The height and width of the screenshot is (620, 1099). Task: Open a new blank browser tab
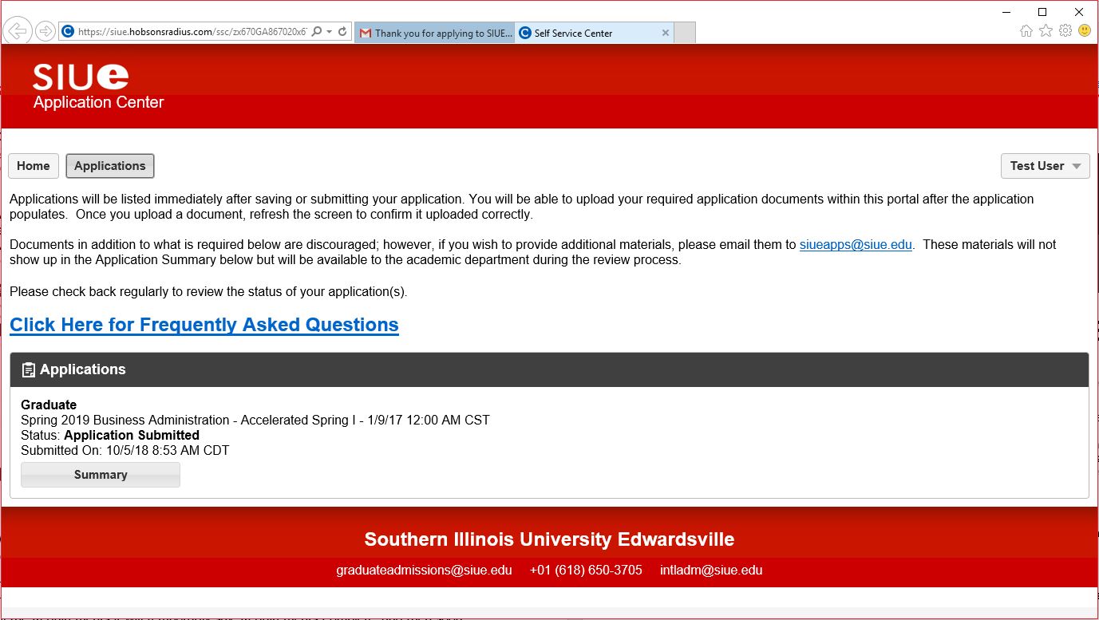pyautogui.click(x=685, y=33)
